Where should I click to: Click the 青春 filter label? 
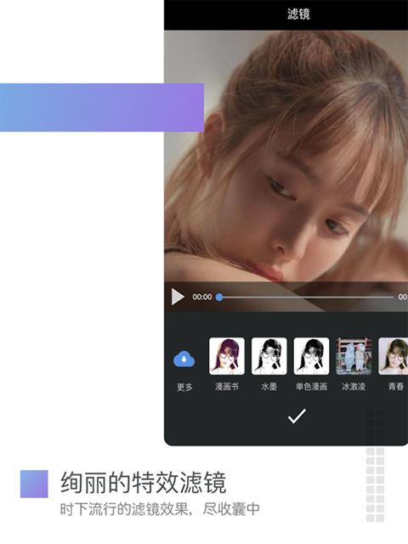[396, 387]
